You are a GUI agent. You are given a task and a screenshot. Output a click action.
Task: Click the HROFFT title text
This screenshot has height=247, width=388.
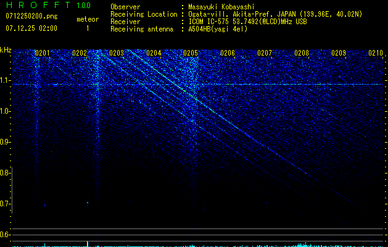(x=38, y=5)
